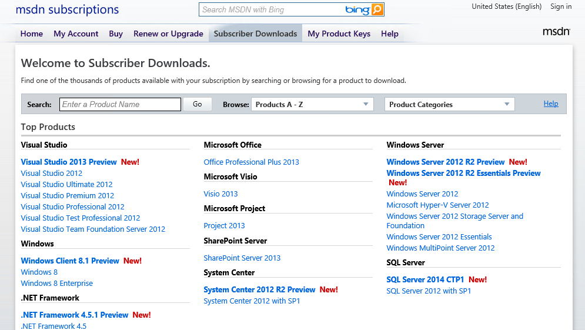Expand the Products A - Z dropdown
Screen dimensions: 585x330
click(x=313, y=104)
